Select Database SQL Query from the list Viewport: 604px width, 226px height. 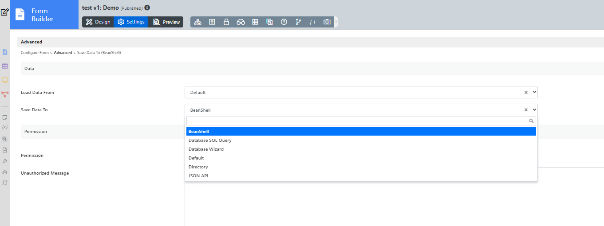click(x=210, y=140)
